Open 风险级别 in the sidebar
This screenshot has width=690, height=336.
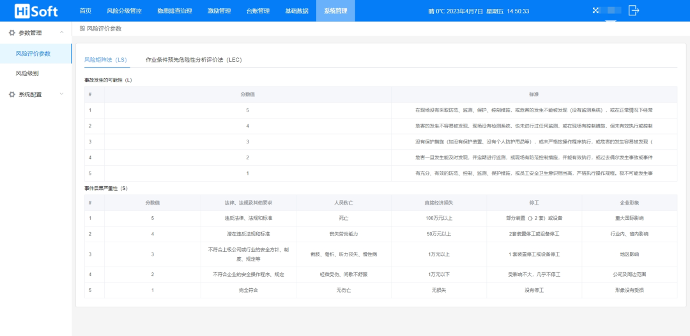pos(27,73)
